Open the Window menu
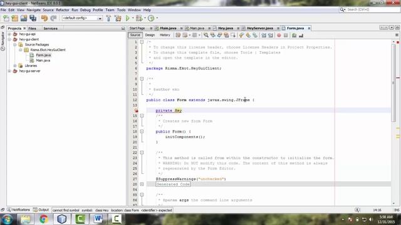This screenshot has width=401, height=225. (x=134, y=10)
